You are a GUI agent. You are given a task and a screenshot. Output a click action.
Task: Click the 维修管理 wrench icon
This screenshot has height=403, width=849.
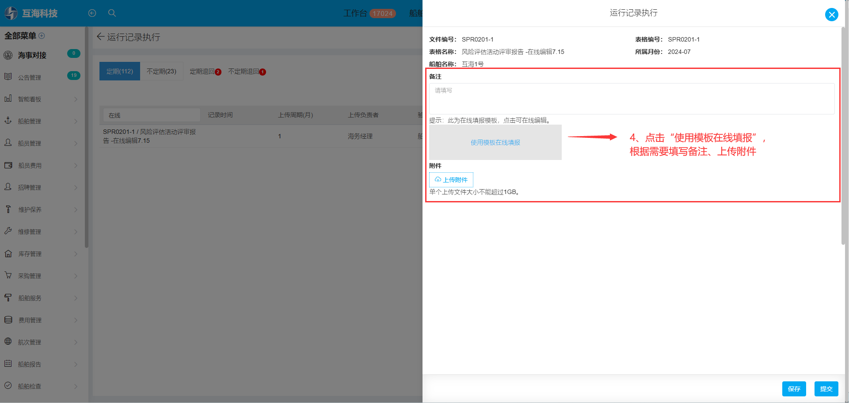(x=8, y=231)
